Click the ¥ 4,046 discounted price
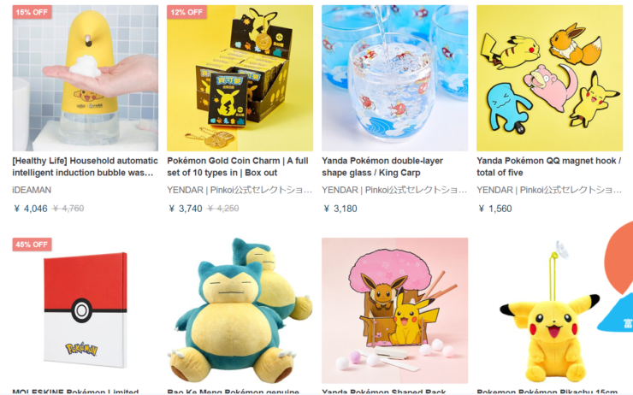Screen dimensions: 633x395 click(31, 209)
